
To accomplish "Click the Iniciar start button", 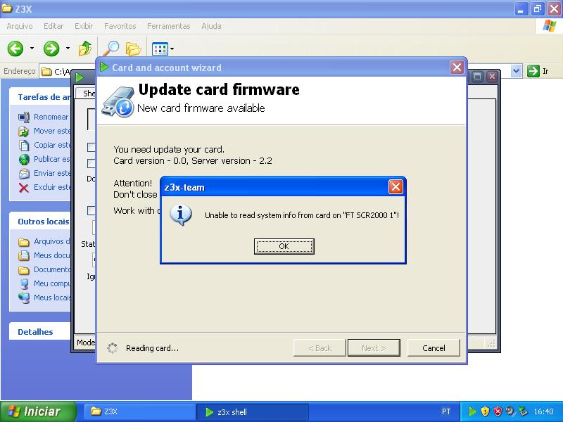I will (x=38, y=411).
